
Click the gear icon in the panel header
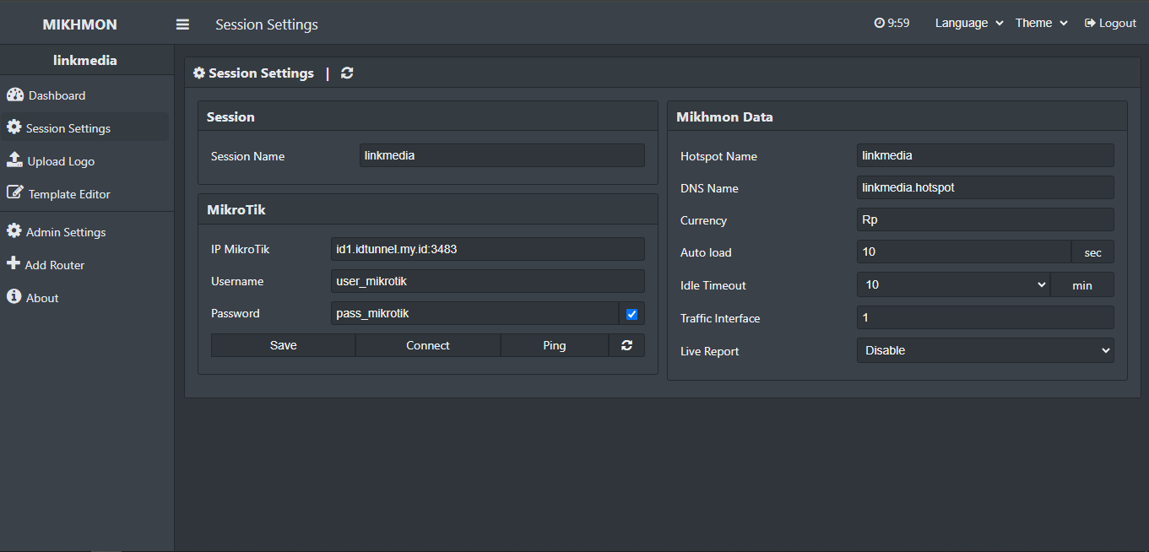click(x=199, y=73)
